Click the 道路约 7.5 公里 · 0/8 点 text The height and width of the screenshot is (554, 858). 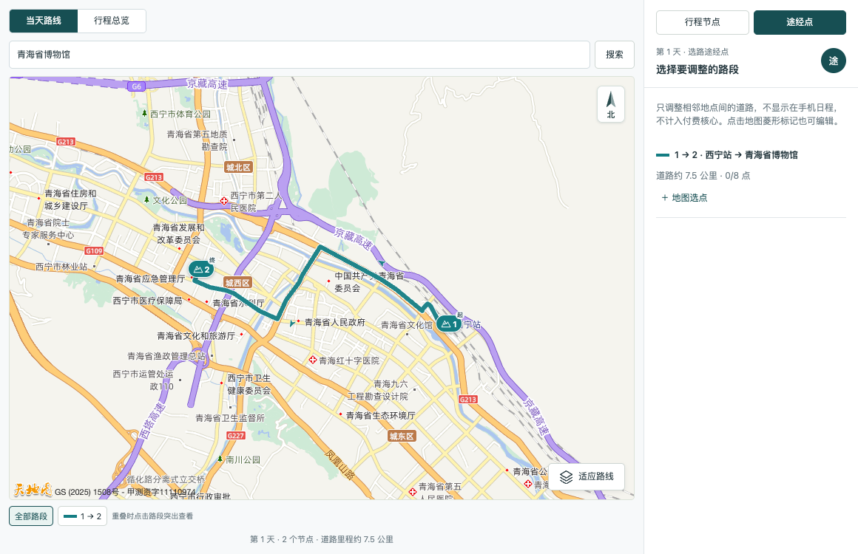pos(703,176)
